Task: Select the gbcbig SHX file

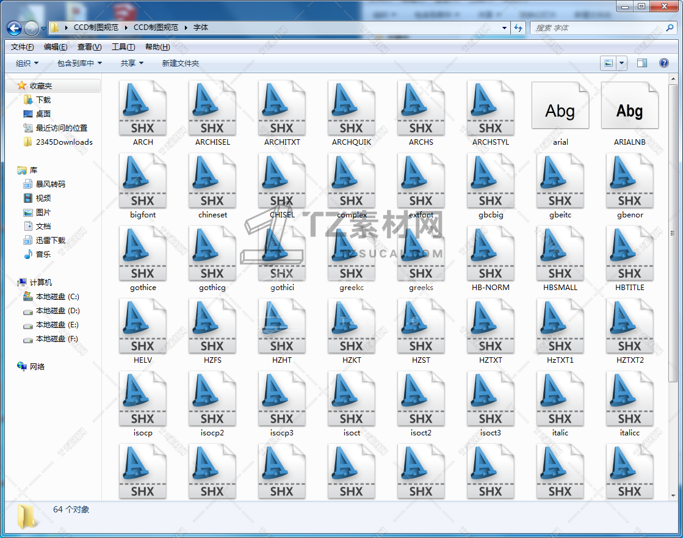Action: (491, 181)
